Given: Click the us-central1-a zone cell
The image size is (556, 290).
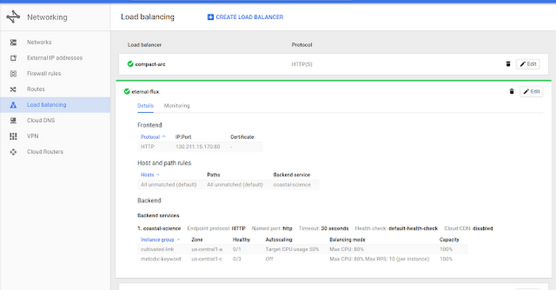Looking at the screenshot, I should 207,249.
